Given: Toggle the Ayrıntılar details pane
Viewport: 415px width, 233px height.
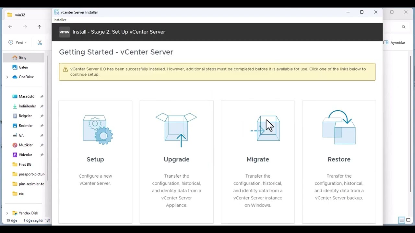Looking at the screenshot, I should point(394,42).
